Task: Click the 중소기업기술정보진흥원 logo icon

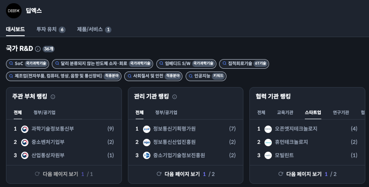Action: point(147,155)
